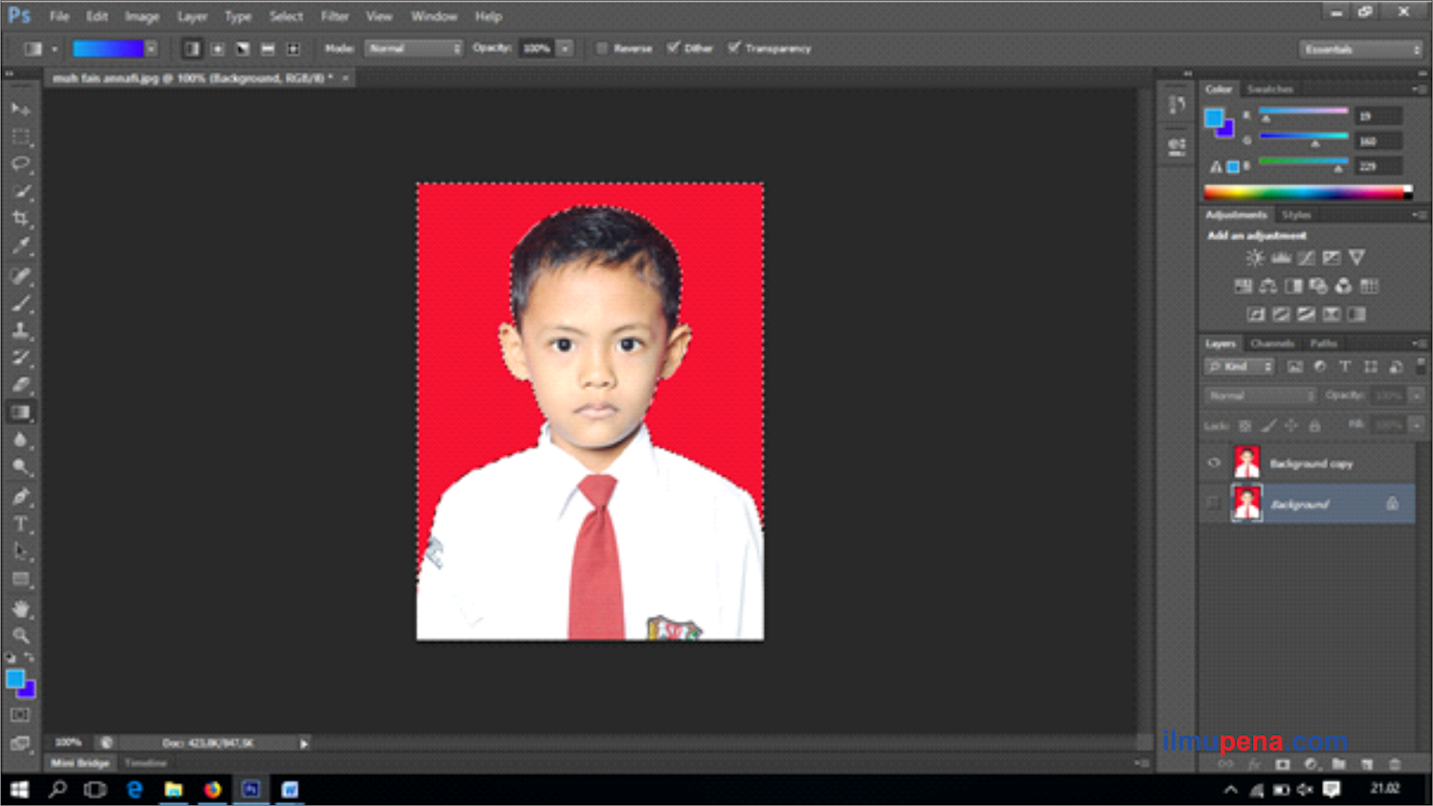Switch to the Styles tab
Viewport: 1433px width, 806px height.
coord(1296,215)
